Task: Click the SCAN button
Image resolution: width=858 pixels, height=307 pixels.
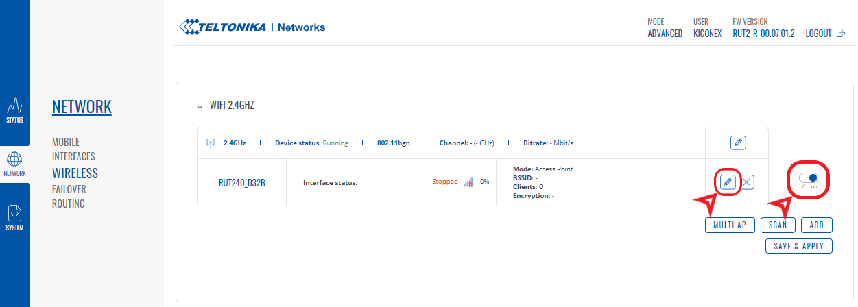Action: 778,225
